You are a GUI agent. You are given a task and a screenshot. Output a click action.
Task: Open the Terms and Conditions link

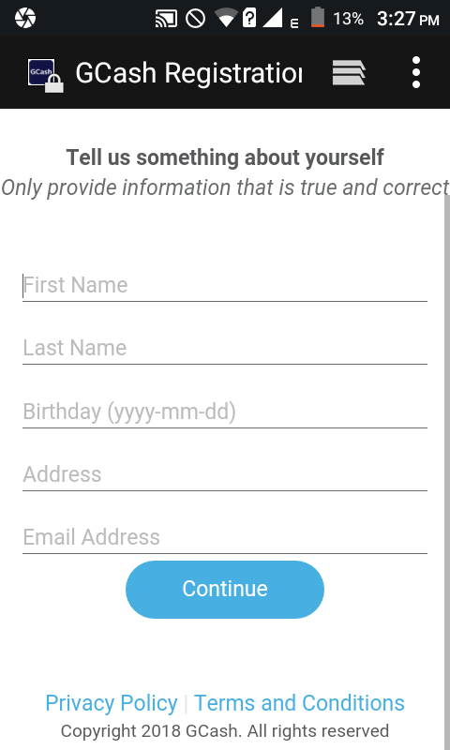tap(299, 703)
